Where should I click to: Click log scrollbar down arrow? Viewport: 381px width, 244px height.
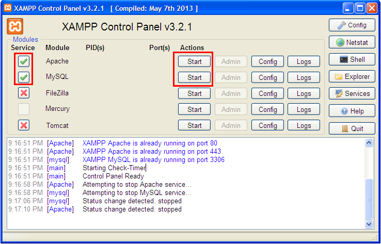pyautogui.click(x=369, y=224)
